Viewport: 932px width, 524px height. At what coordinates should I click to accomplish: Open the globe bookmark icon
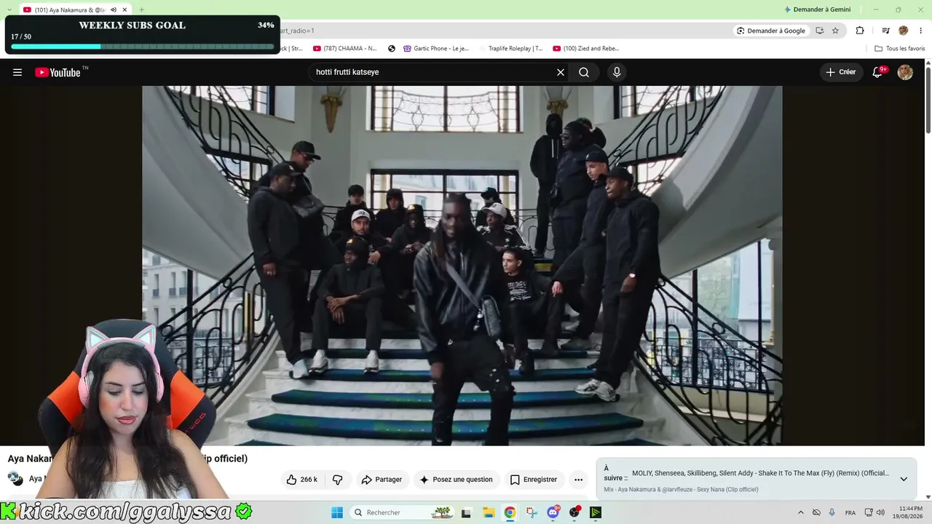tap(392, 49)
